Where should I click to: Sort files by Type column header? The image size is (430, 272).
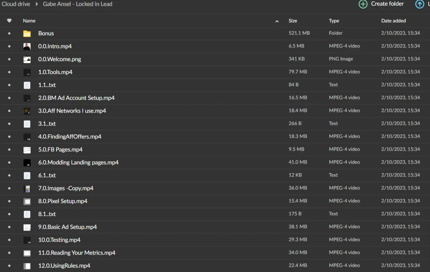tap(334, 21)
